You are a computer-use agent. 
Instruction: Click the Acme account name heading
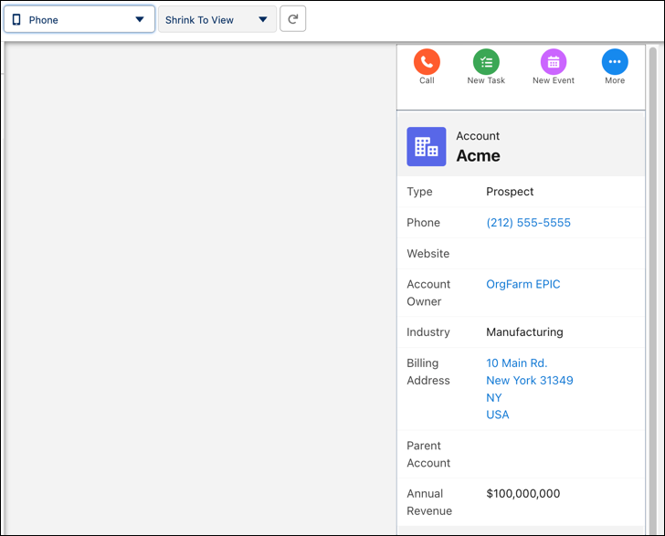click(x=478, y=155)
